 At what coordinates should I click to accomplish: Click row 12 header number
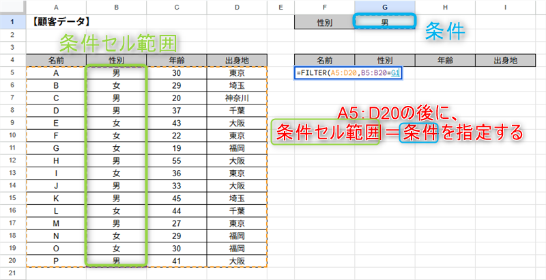click(x=13, y=163)
